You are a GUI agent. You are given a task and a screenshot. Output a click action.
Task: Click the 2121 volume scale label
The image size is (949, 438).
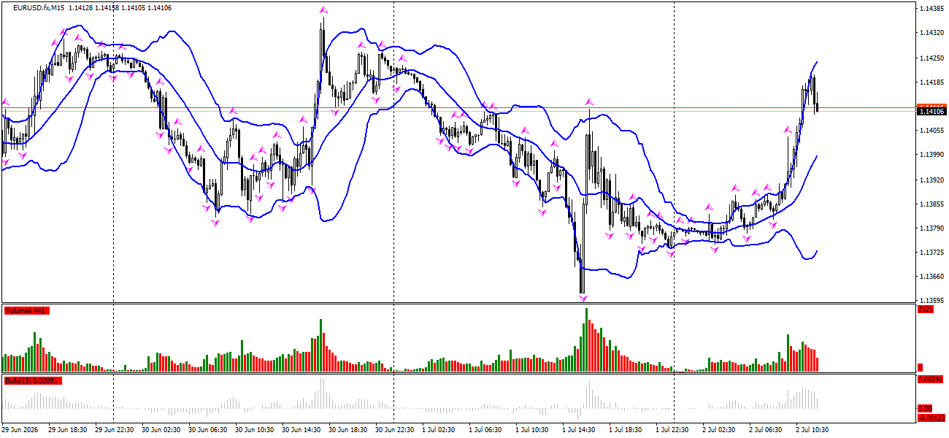tap(926, 310)
